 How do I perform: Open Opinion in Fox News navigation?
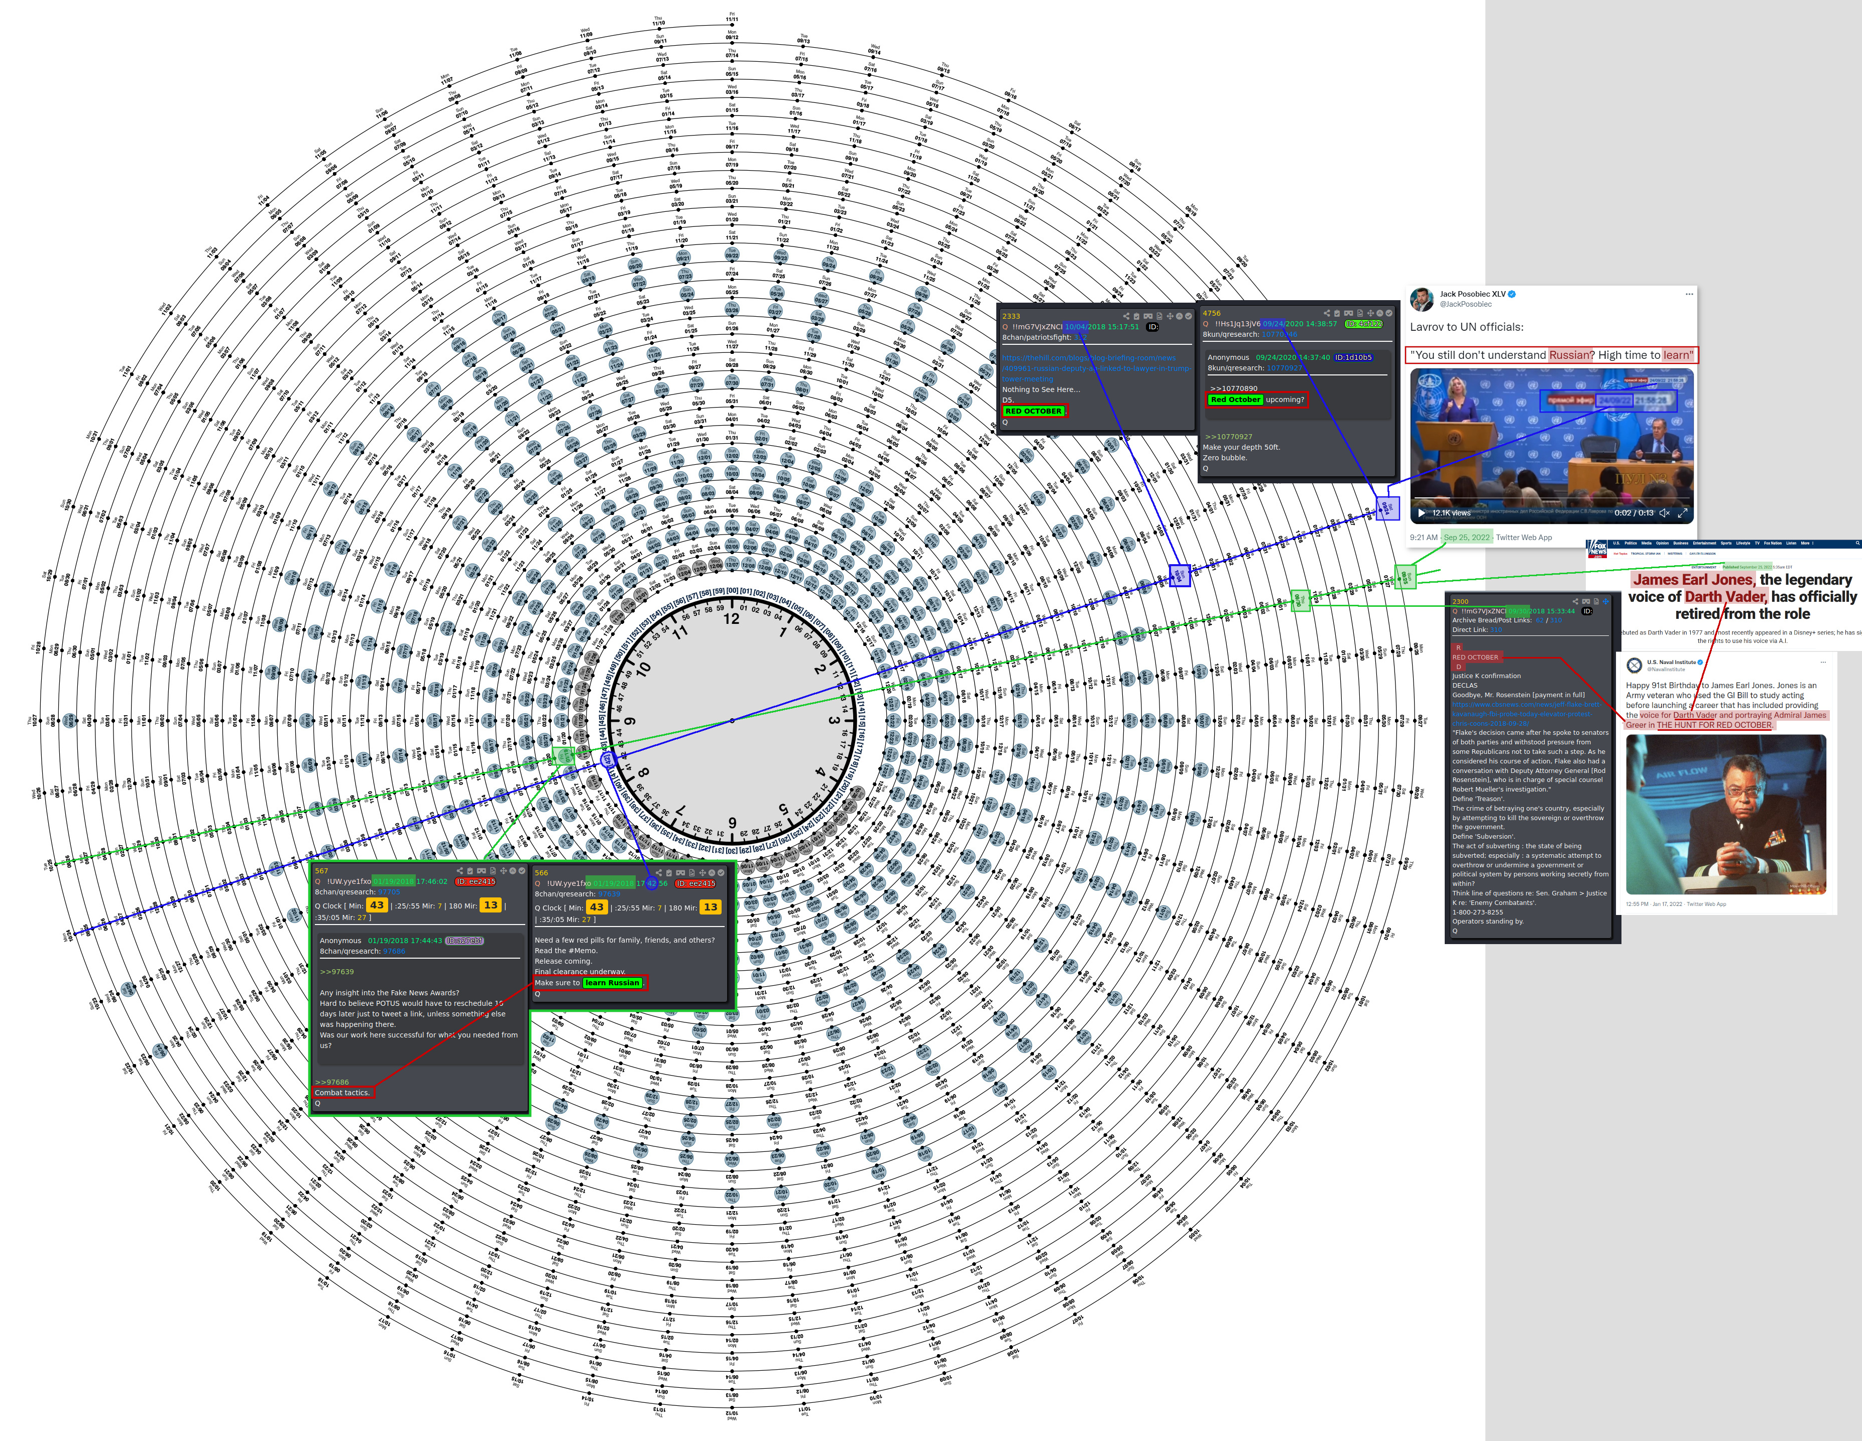[x=1663, y=544]
